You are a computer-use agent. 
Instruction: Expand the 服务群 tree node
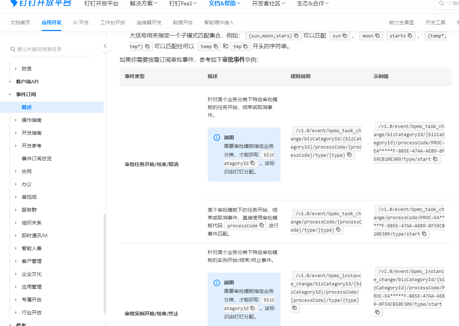coord(16,210)
